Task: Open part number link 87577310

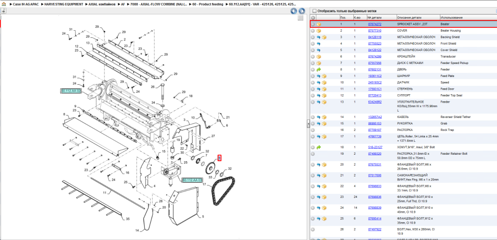Action: (x=375, y=31)
